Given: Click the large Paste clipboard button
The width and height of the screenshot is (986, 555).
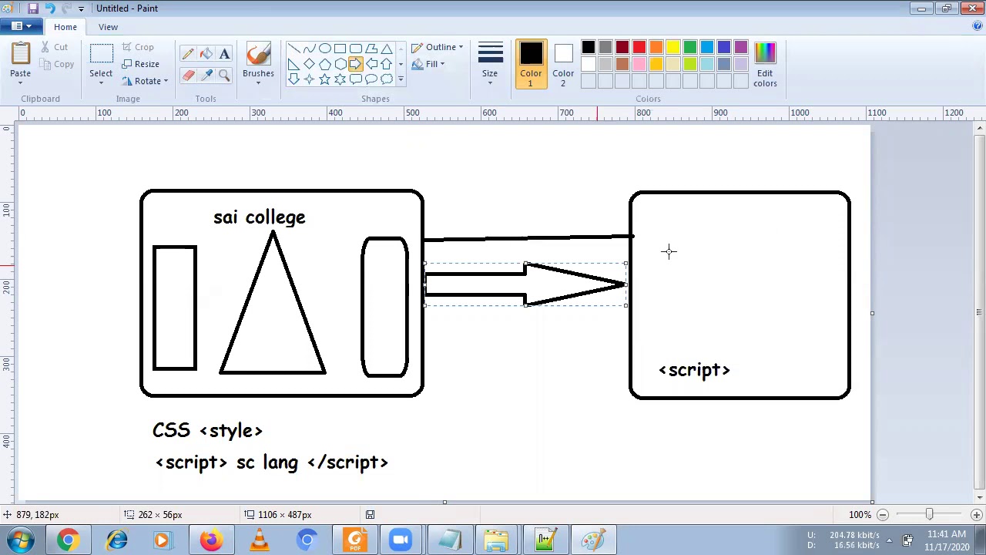Looking at the screenshot, I should [21, 55].
